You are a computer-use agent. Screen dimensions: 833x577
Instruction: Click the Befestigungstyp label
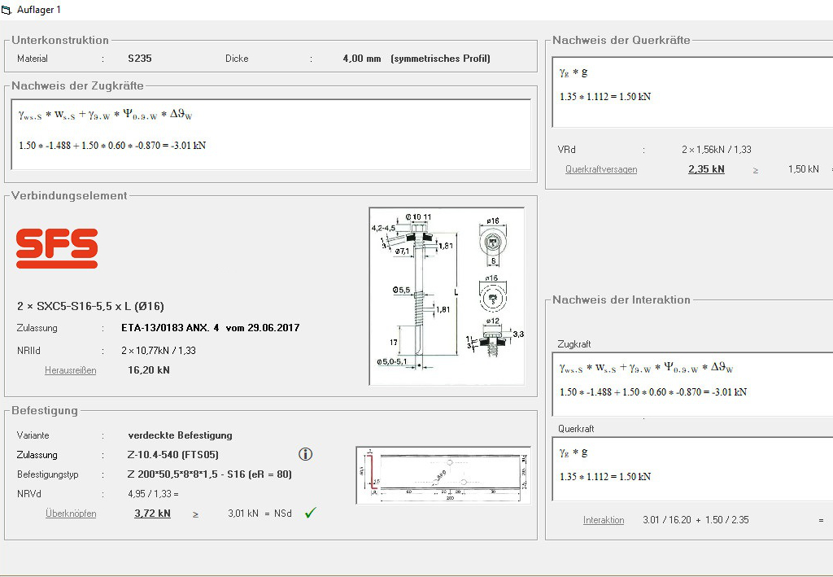click(48, 474)
